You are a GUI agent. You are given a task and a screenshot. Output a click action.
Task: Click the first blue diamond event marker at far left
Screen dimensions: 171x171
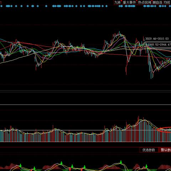point(1,6)
